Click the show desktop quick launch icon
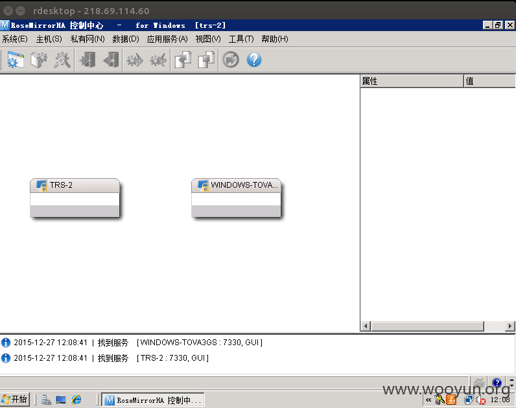Viewport: 516px width, 408px height. (61, 400)
